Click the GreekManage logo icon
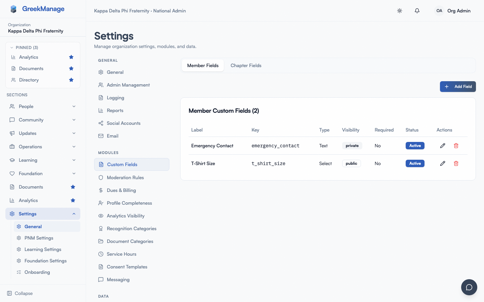The image size is (484, 302). (13, 9)
